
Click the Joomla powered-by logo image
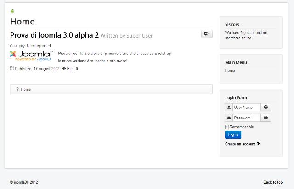pos(31,56)
